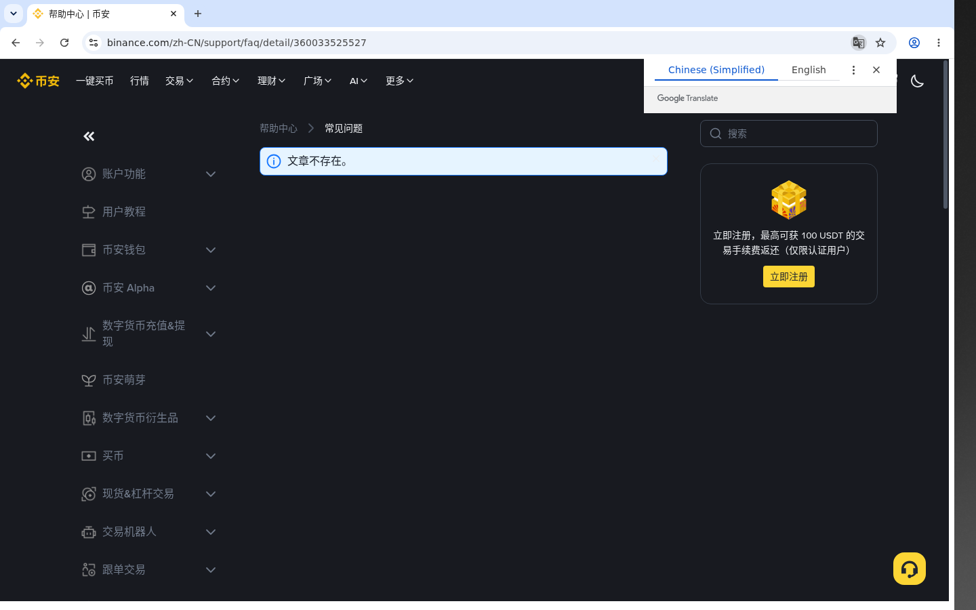Screen dimensions: 976x610
Task: Click the gift box image
Action: click(x=789, y=200)
